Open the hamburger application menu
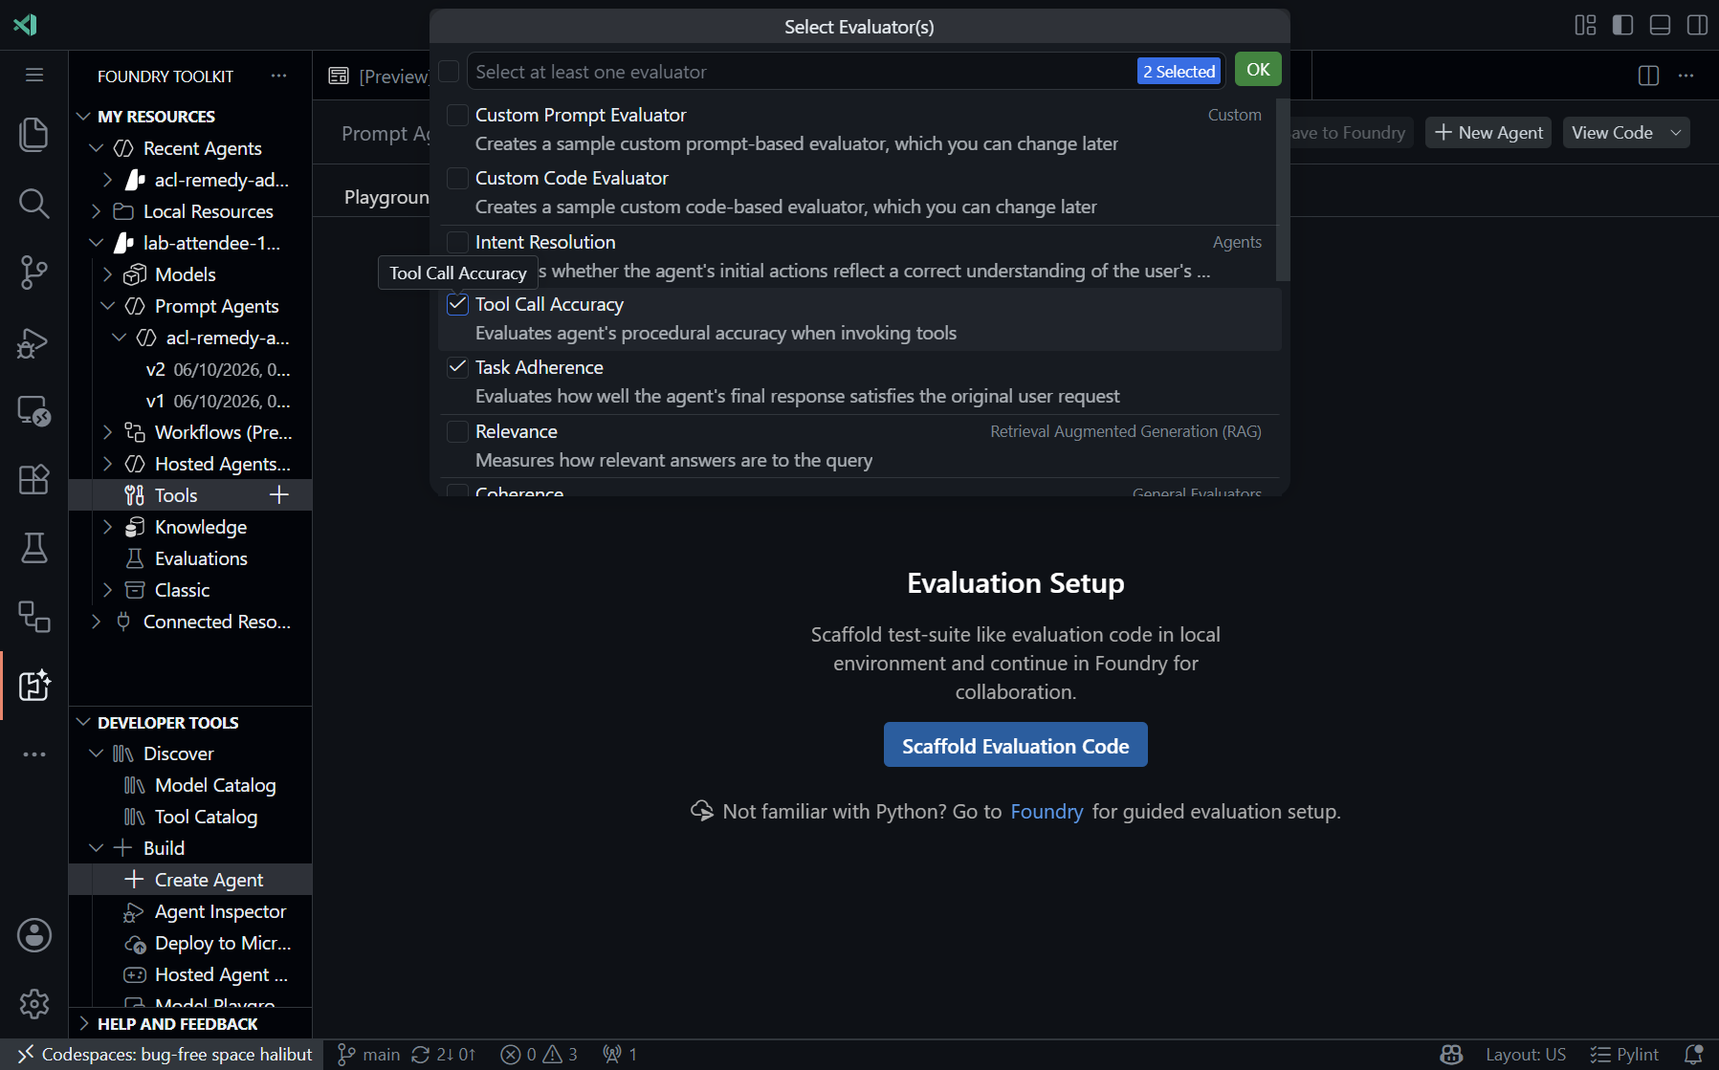Screen dimensions: 1719x1070 34,75
